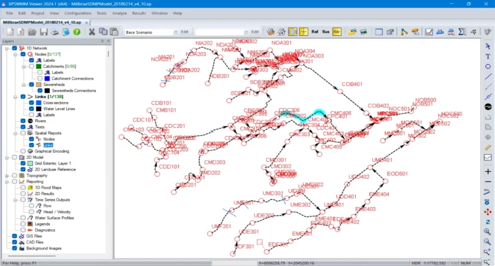Screen dimensions: 495x266
Task: Open the Analyze menu
Action: [x=119, y=13]
